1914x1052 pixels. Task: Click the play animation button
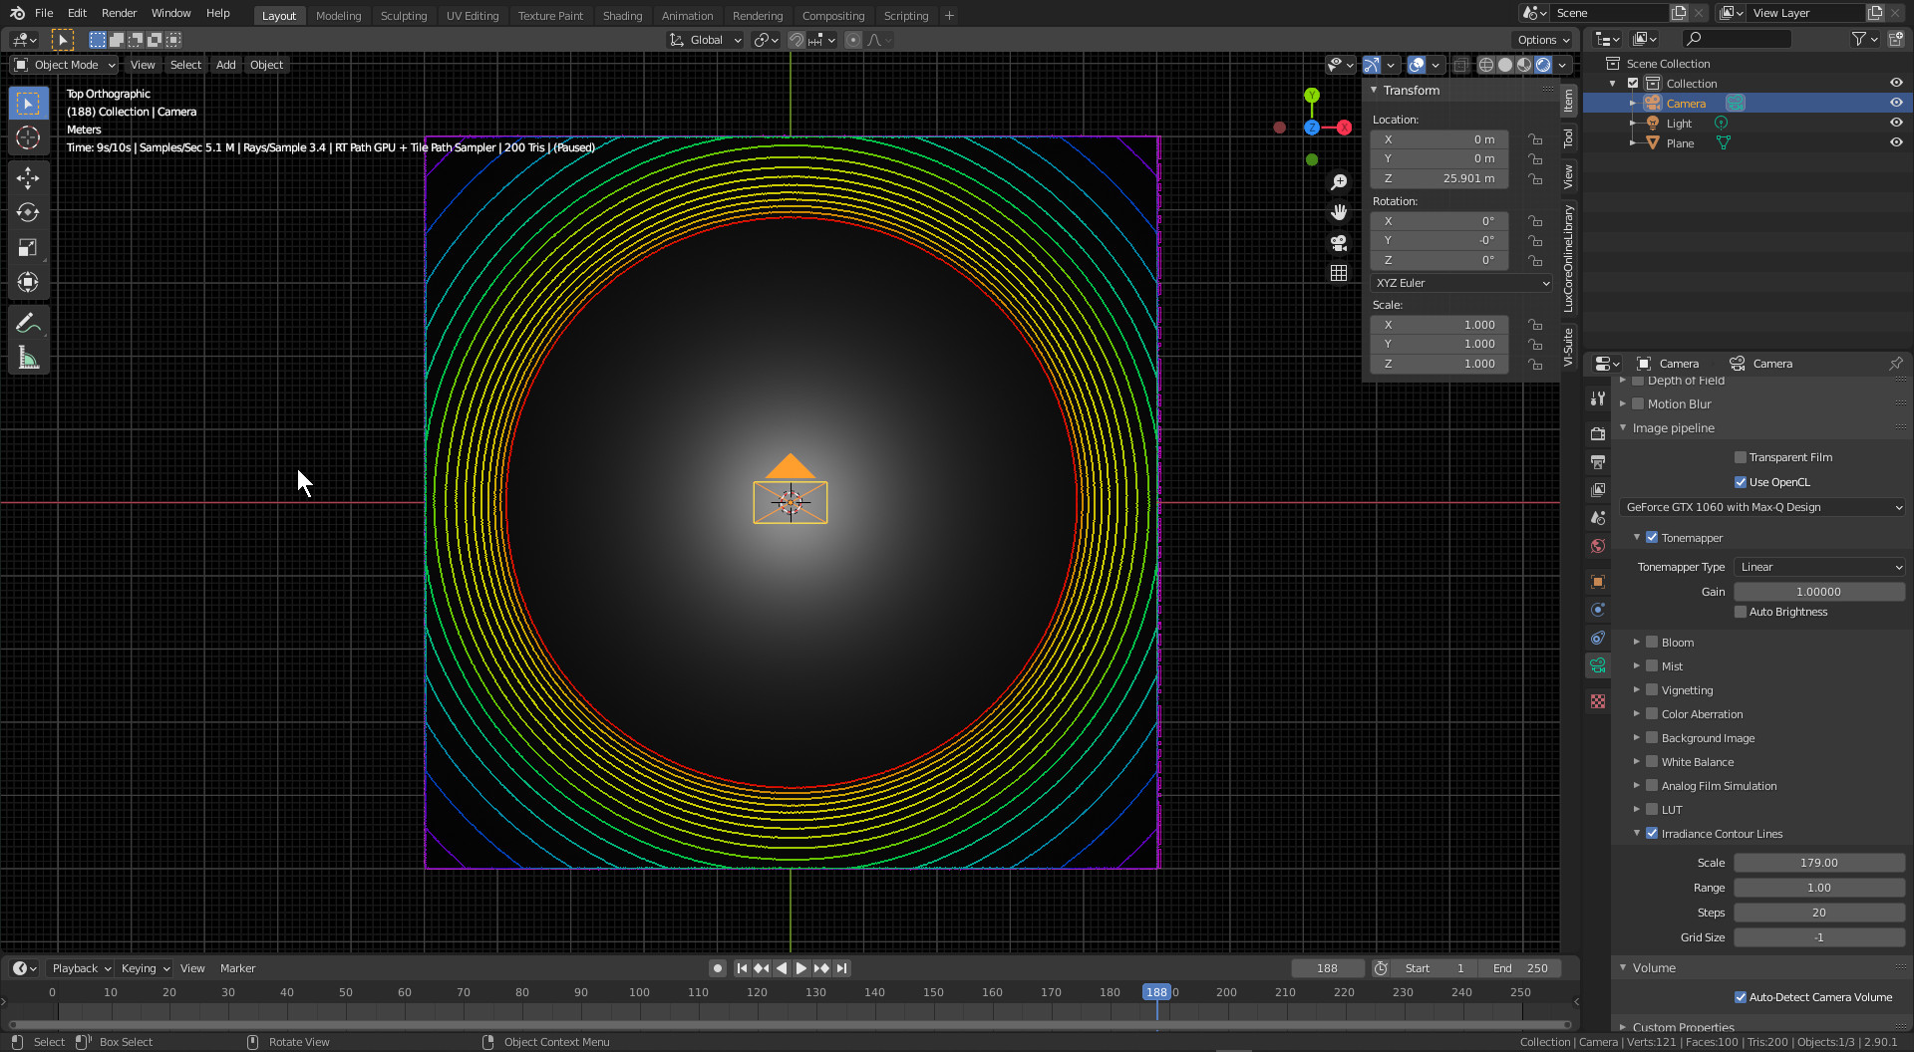(x=800, y=968)
